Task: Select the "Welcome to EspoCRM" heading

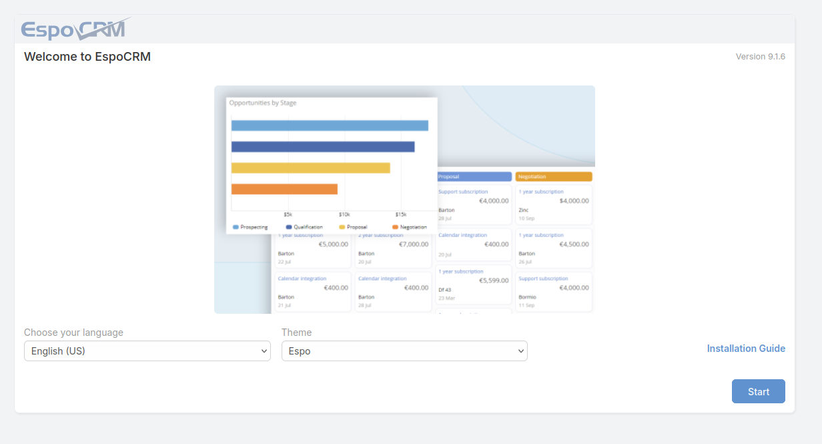Action: click(x=87, y=57)
